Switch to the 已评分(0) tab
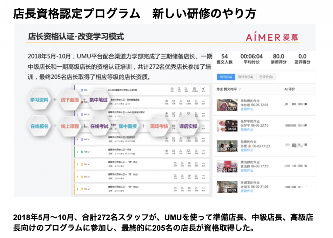This screenshot has width=333, height=238. (x=266, y=77)
